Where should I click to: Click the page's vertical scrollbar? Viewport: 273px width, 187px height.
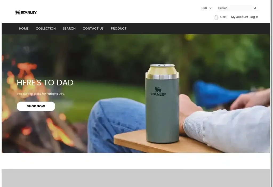pos(271,93)
